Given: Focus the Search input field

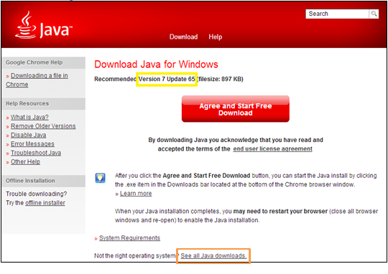Looking at the screenshot, I should click(x=337, y=14).
